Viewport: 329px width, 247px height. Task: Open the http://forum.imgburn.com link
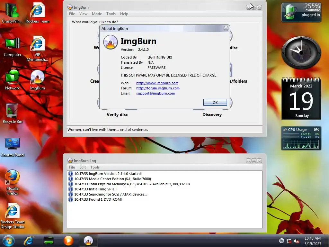point(158,88)
